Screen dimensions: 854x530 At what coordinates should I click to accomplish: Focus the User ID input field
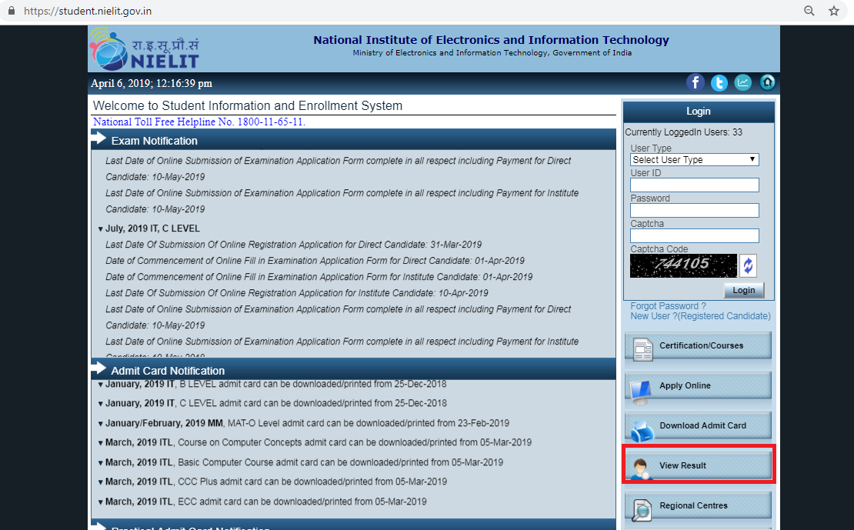(x=695, y=185)
